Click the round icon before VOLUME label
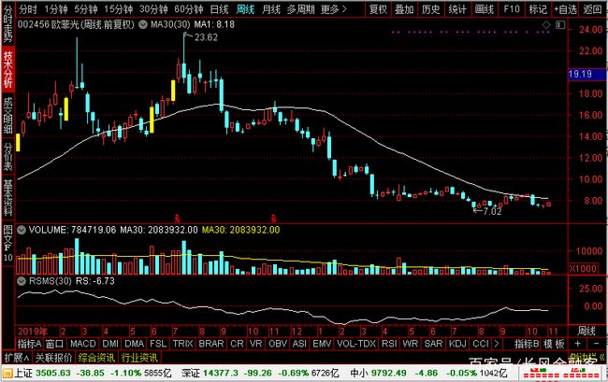Viewport: 608px width, 382px height. (x=22, y=227)
